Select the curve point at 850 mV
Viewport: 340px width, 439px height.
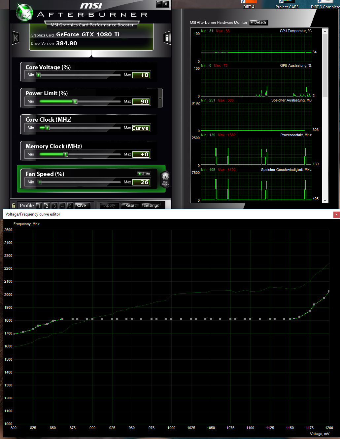pyautogui.click(x=53, y=321)
